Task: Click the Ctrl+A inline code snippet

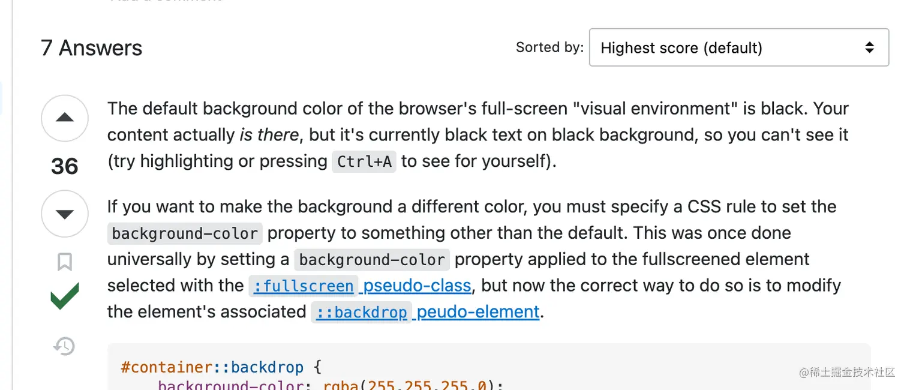Action: (364, 161)
